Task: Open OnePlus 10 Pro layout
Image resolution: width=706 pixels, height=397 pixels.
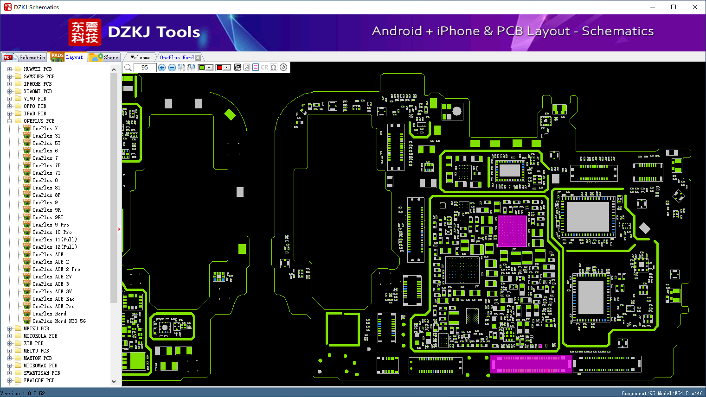Action: tap(52, 232)
